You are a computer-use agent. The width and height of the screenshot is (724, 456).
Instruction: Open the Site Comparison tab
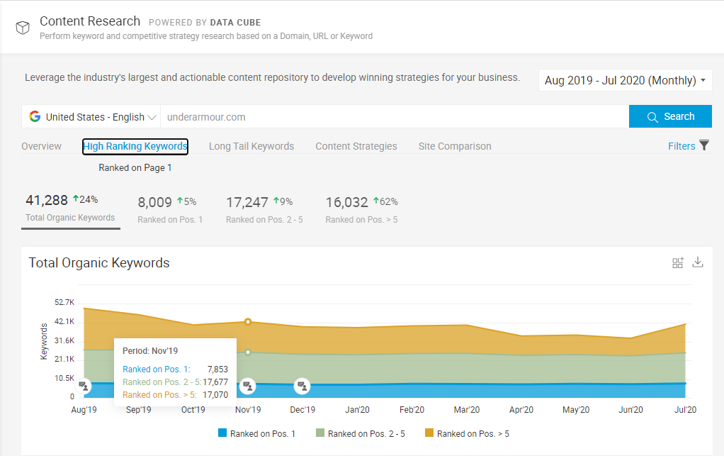(454, 146)
